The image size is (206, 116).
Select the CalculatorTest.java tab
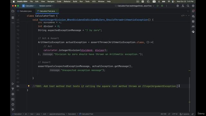pos(47,11)
